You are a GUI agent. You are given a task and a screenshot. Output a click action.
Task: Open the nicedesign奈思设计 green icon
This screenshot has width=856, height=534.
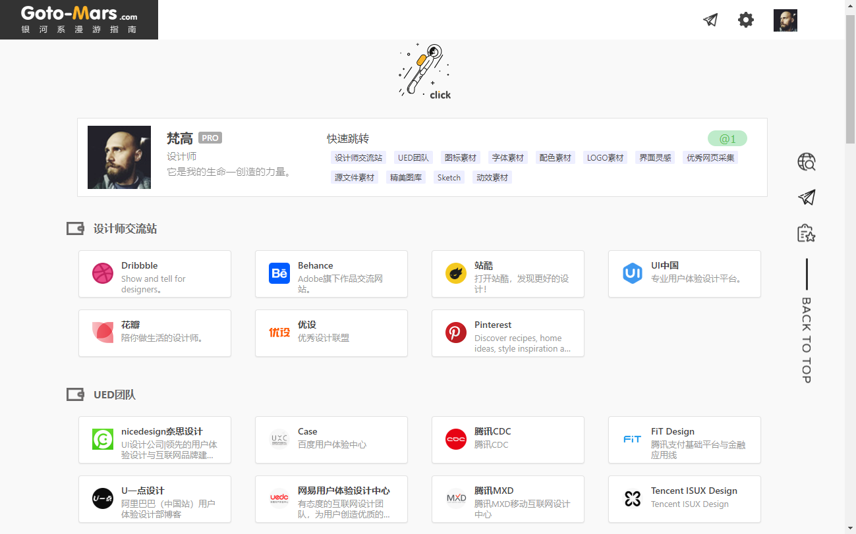tap(103, 439)
